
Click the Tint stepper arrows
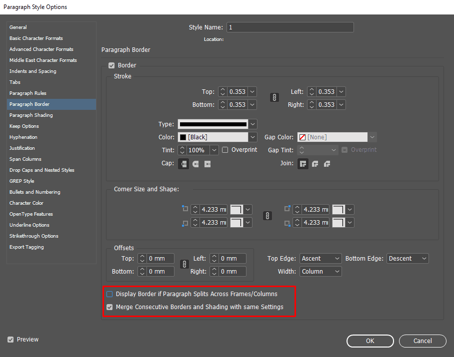(182, 150)
